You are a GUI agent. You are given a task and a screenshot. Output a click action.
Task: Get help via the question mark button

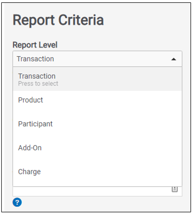point(17,202)
